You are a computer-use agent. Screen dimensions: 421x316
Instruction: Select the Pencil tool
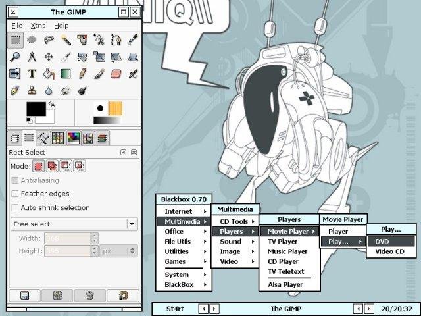tap(82, 74)
